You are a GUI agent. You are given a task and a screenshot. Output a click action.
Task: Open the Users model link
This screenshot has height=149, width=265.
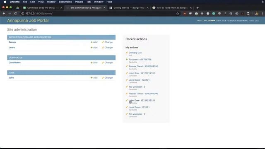pyautogui.click(x=12, y=48)
